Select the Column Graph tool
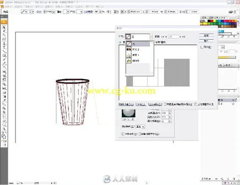Viewport: 240px width, 185px height. (x=4, y=88)
